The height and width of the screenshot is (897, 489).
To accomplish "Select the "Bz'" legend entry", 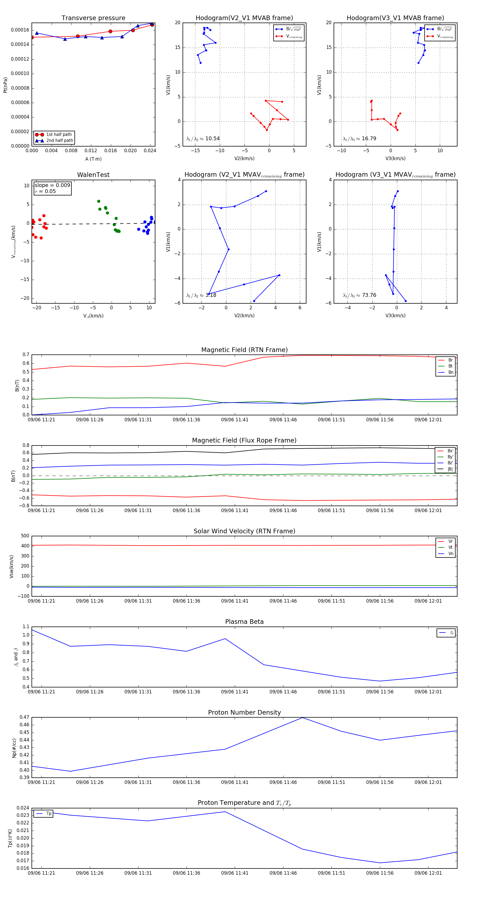I will pyautogui.click(x=445, y=463).
